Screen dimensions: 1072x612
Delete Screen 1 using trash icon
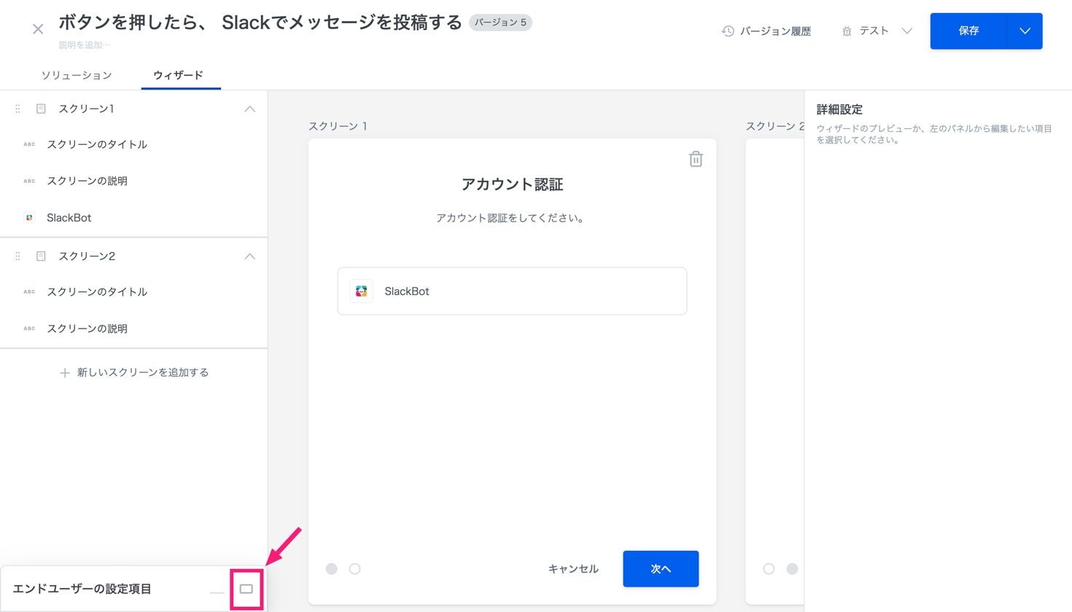(x=695, y=159)
